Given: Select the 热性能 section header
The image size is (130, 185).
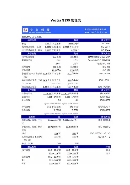Looking at the screenshot, I should (x=32, y=117).
